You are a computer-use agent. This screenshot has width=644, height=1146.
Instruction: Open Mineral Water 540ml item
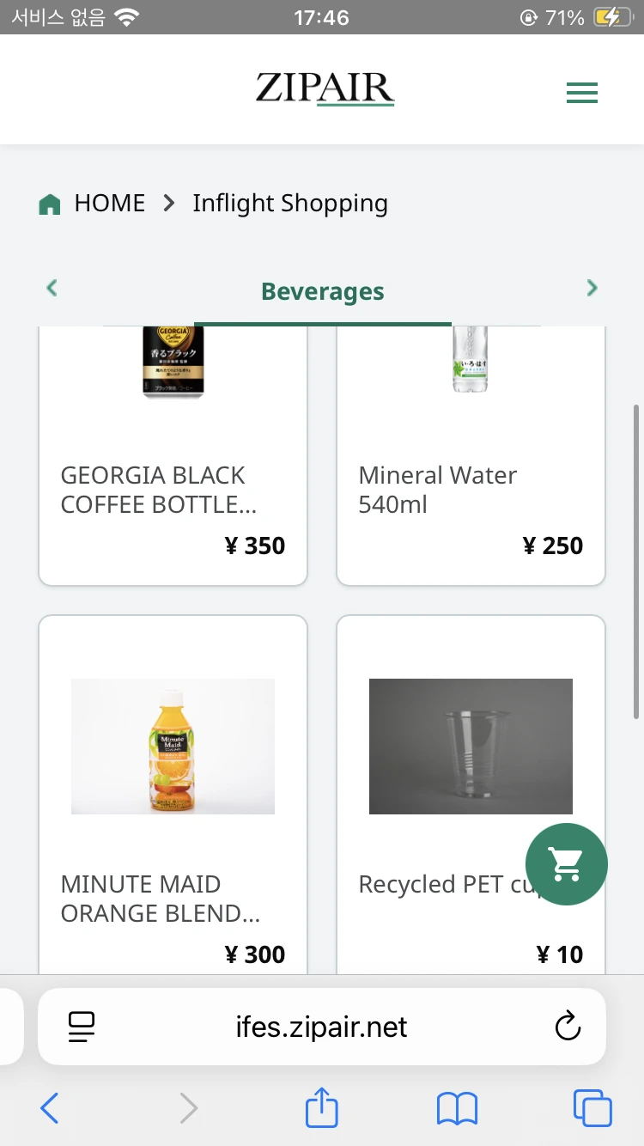click(x=471, y=456)
